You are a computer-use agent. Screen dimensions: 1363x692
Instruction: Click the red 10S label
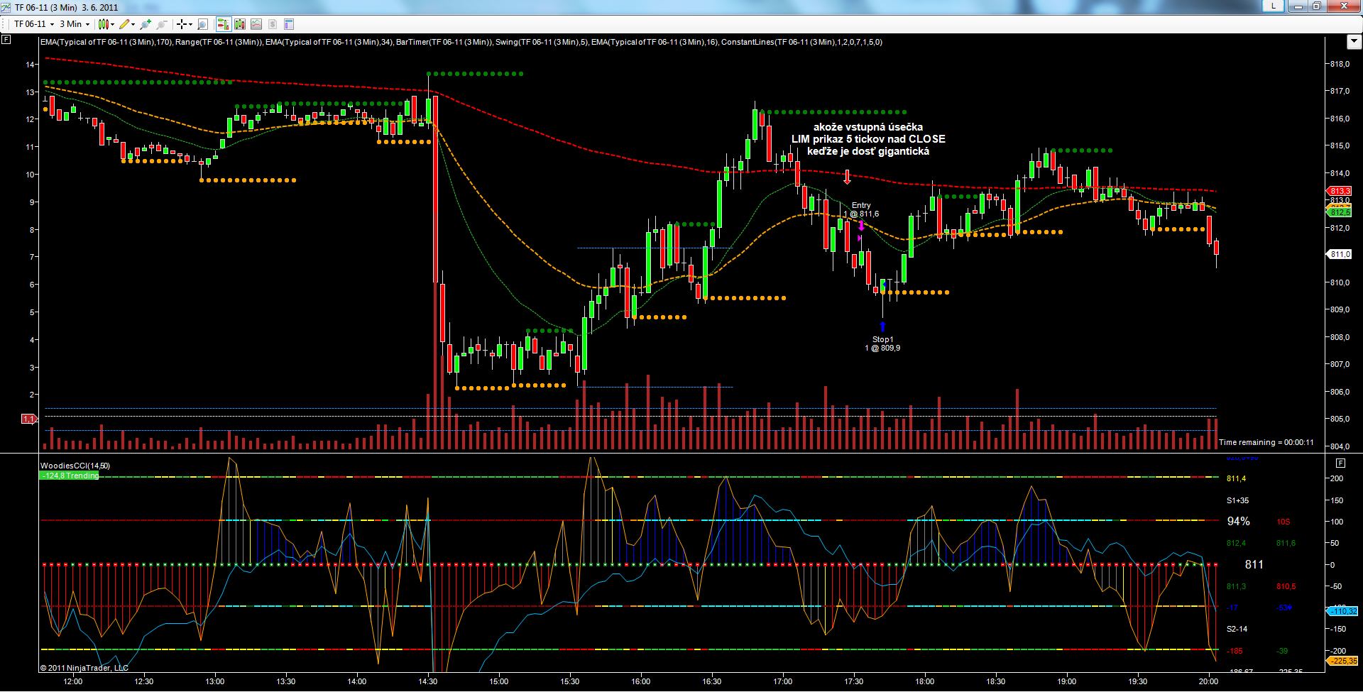point(1283,522)
